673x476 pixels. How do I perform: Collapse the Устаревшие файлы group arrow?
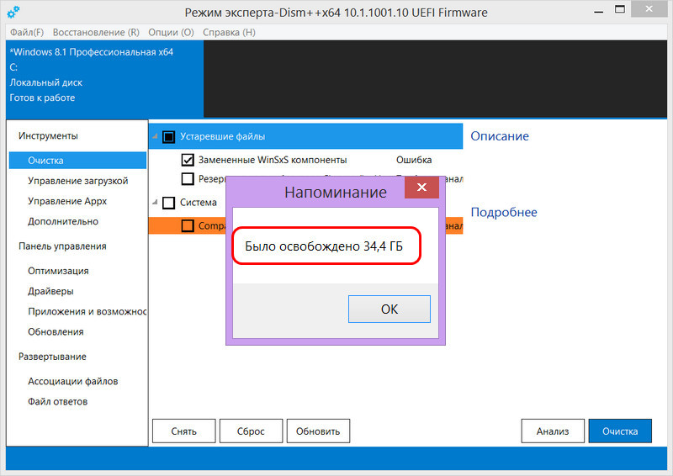click(155, 136)
